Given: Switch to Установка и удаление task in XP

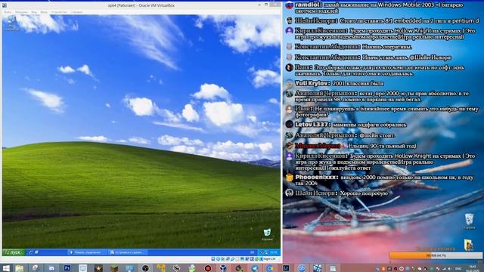Looking at the screenshot, I should pyautogui.click(x=127, y=252).
